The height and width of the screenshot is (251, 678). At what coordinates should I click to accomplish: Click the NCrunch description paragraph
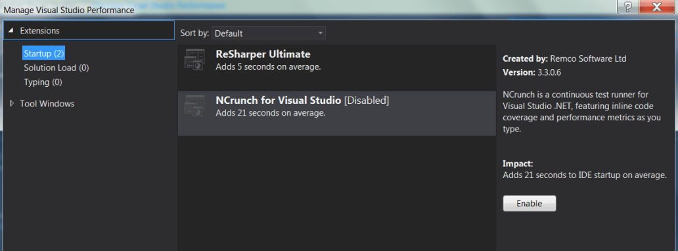(581, 112)
